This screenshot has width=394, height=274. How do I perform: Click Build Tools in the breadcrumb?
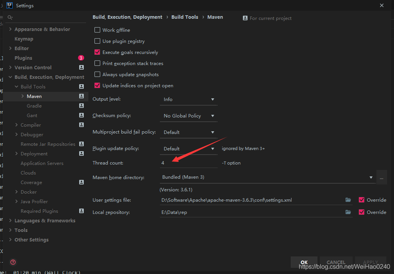coord(185,17)
